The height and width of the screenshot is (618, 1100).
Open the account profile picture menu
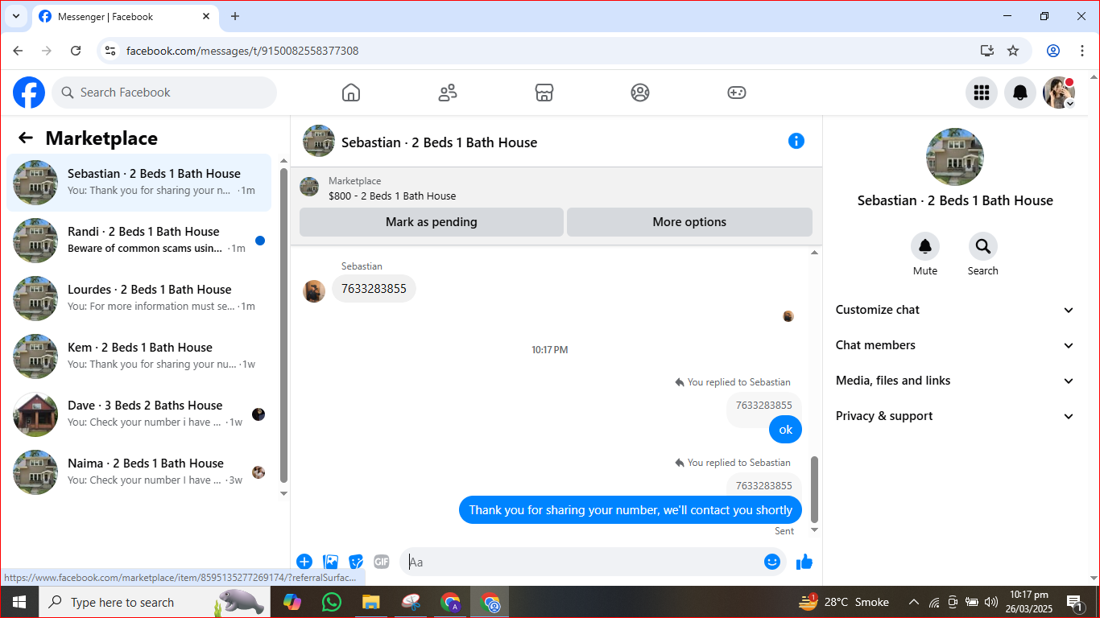point(1059,93)
